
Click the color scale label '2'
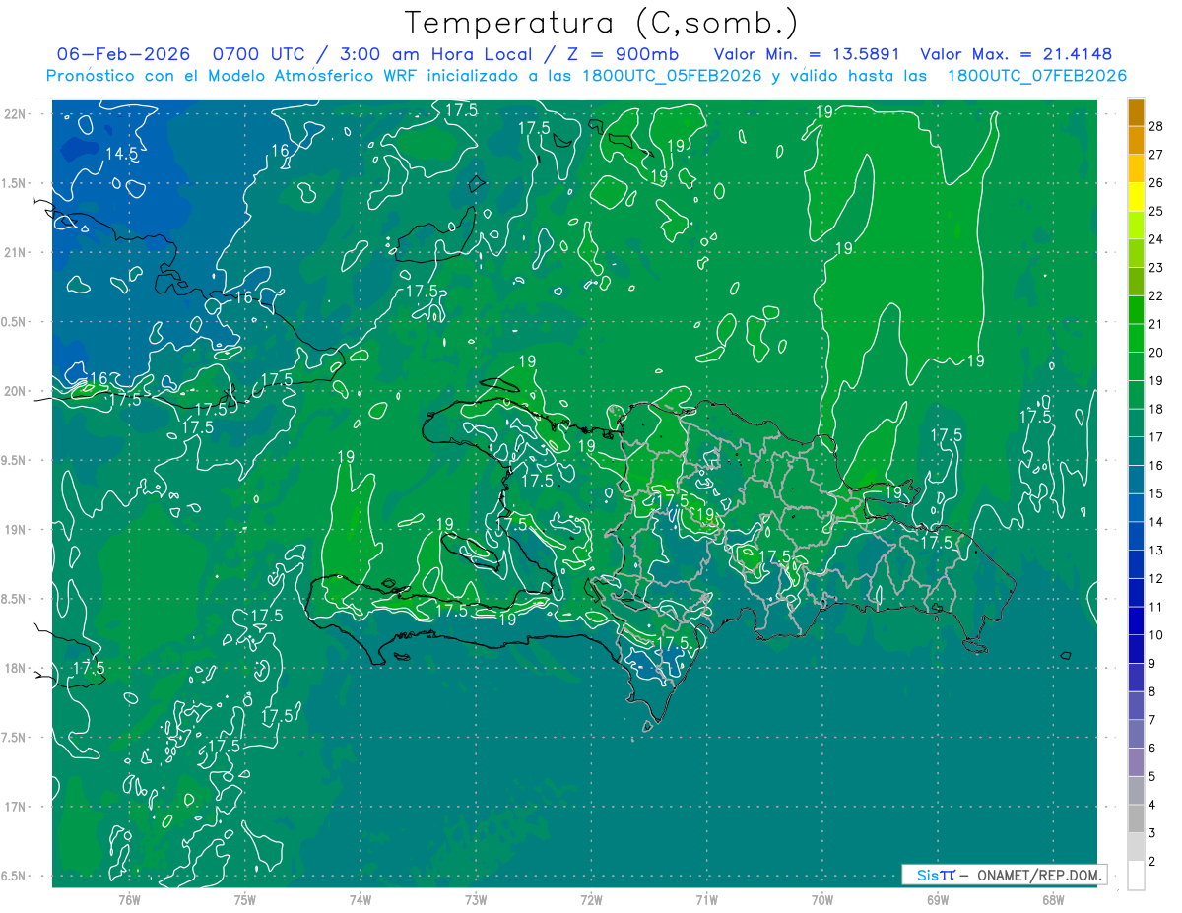[1152, 862]
